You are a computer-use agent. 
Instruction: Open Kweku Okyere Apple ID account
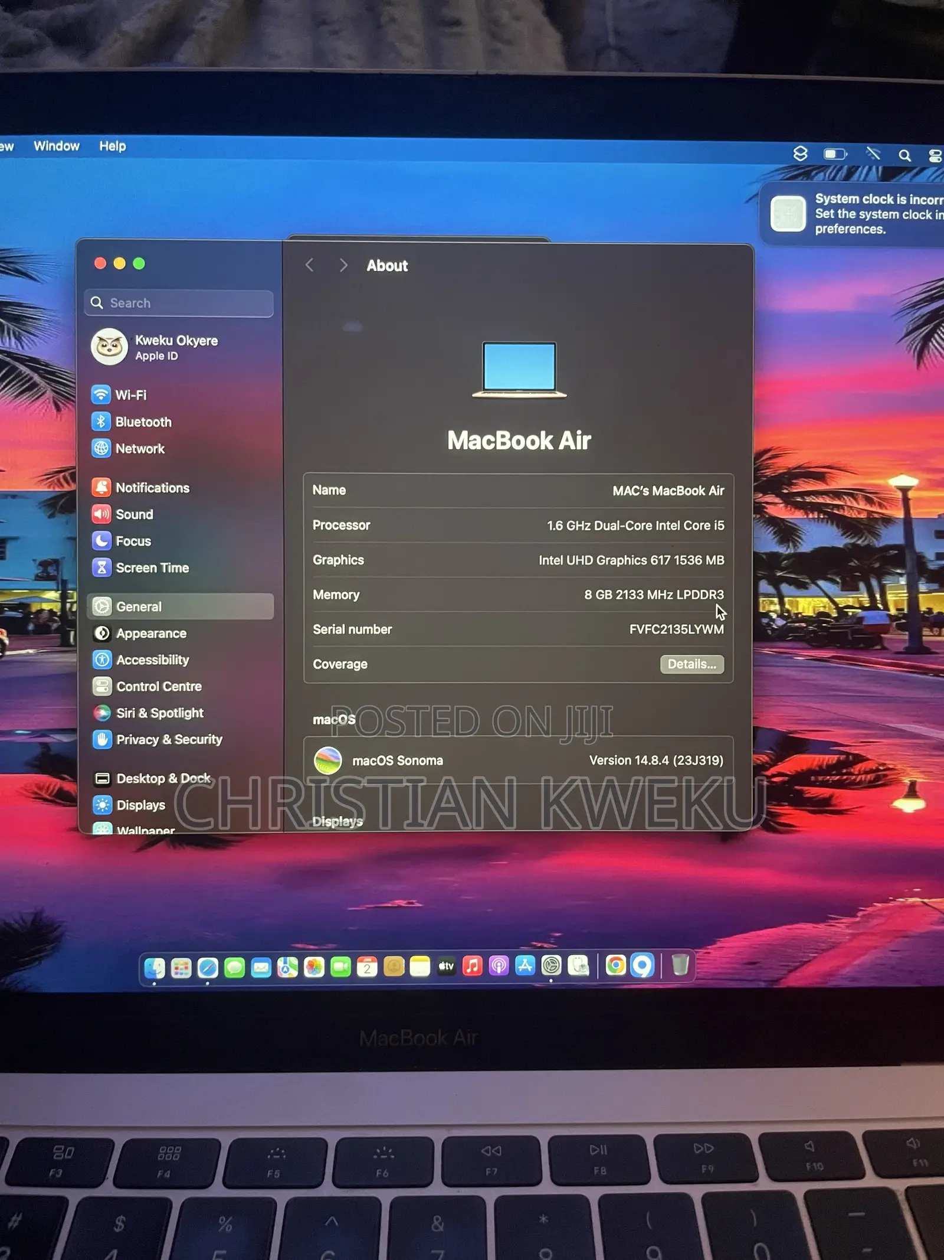click(x=155, y=347)
